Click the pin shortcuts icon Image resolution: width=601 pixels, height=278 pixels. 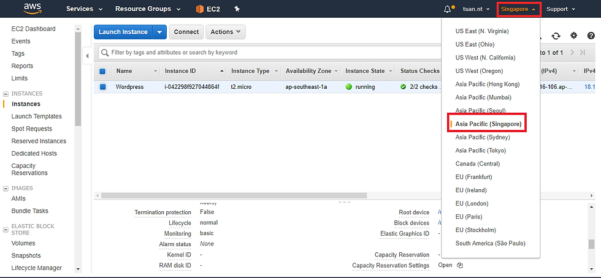coord(237,9)
